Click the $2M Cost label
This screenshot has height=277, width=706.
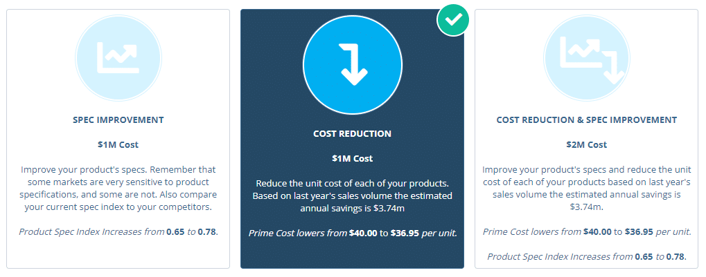coord(586,144)
